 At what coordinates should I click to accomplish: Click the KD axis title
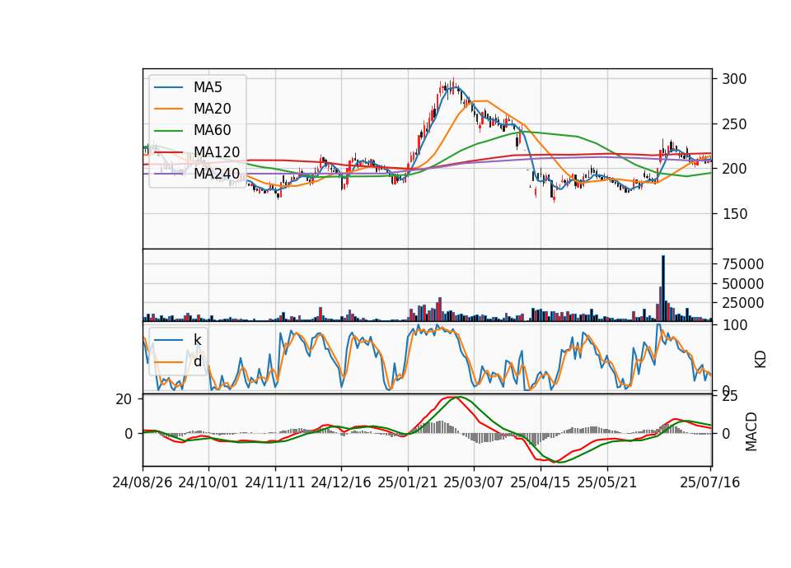[761, 359]
